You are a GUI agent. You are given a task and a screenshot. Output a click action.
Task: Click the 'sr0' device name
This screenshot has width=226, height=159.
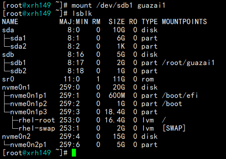click(8, 79)
